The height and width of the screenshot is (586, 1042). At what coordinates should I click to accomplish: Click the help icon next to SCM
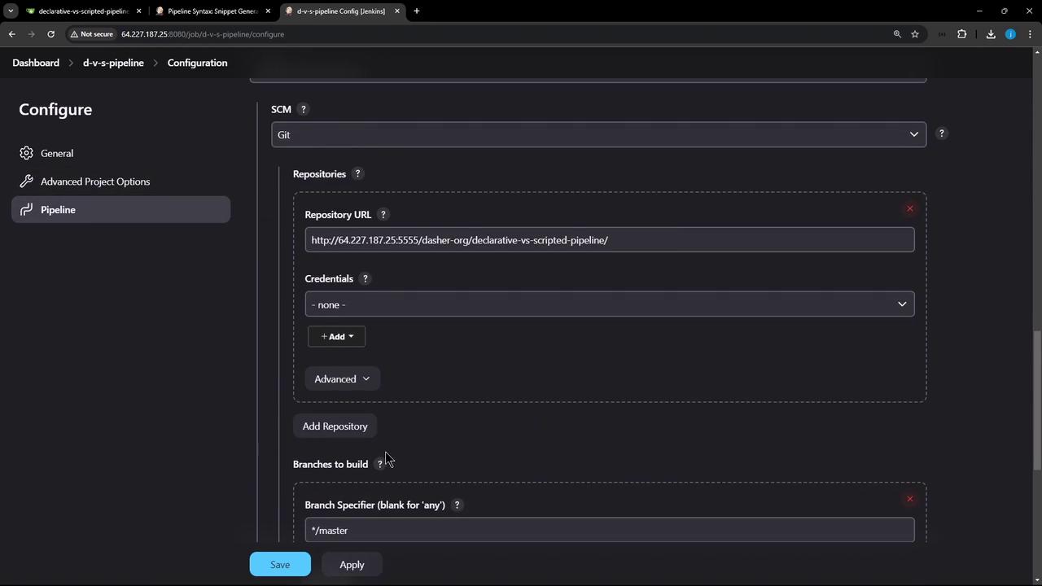pyautogui.click(x=303, y=109)
